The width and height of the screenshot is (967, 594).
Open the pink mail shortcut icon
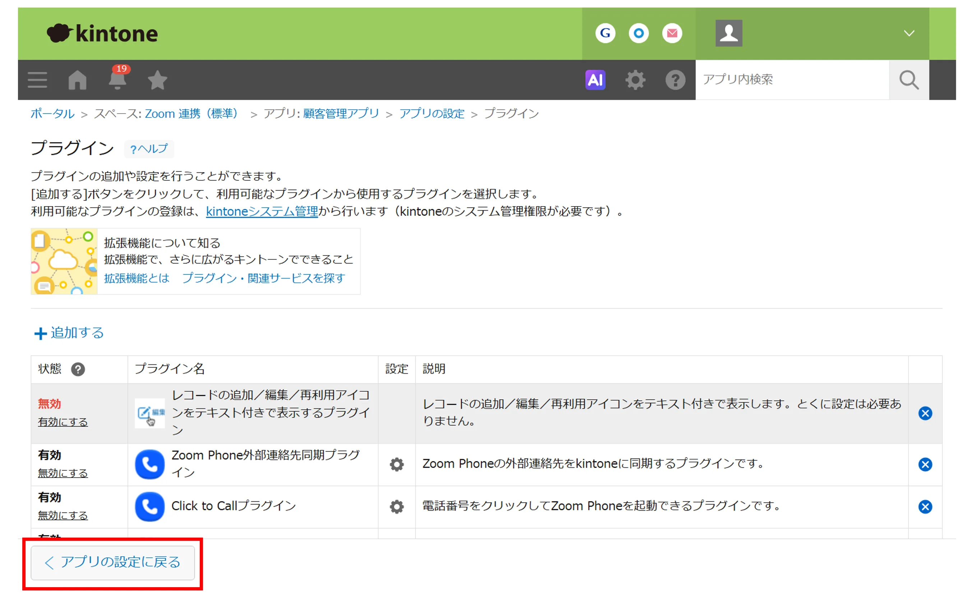672,33
